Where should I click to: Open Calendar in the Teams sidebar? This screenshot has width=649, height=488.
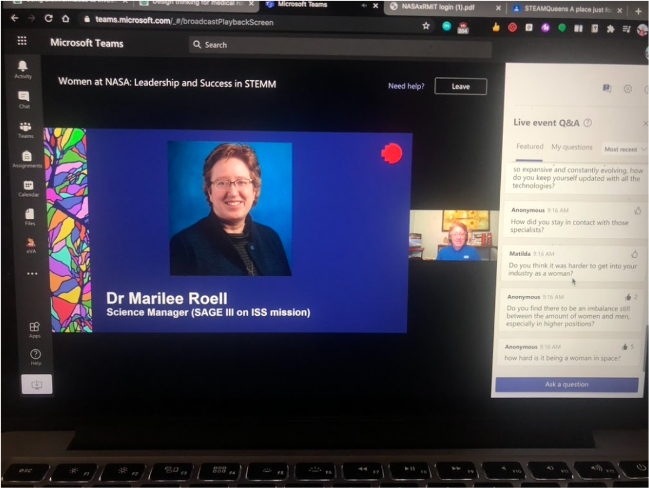click(x=28, y=188)
